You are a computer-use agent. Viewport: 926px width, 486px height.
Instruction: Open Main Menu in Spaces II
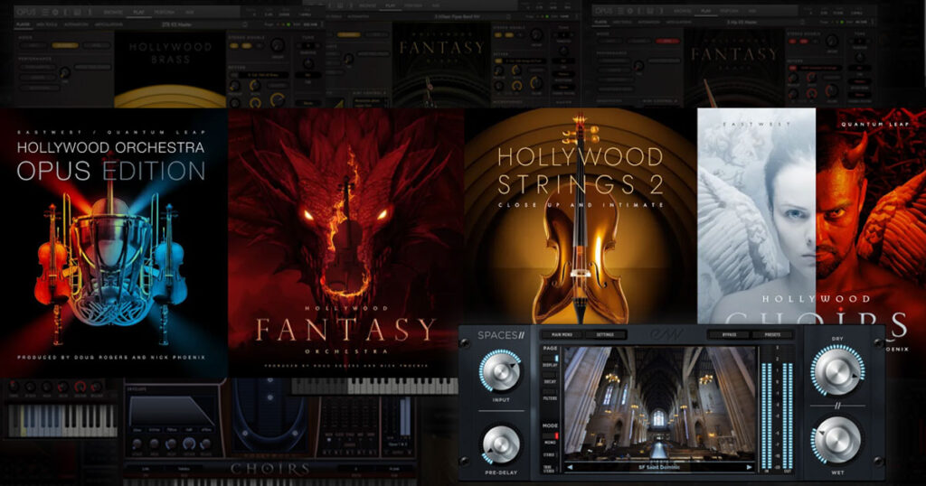pyautogui.click(x=562, y=334)
